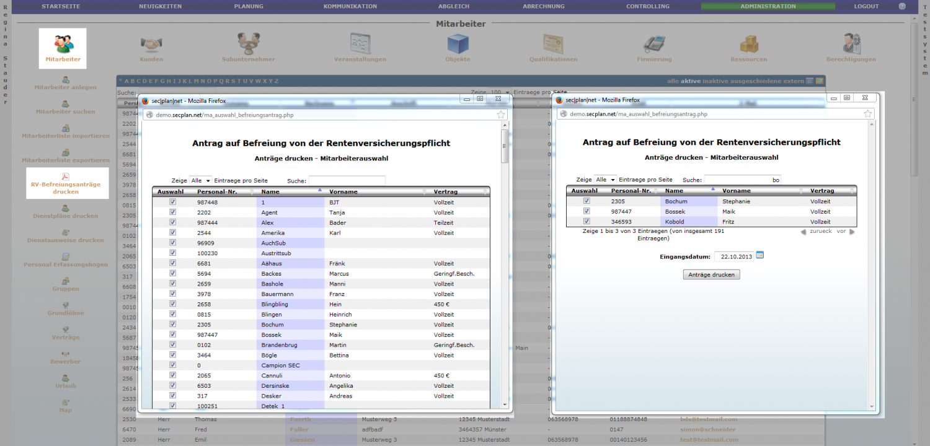Open the ADMINISTRATION menu
The image size is (930, 446).
click(768, 6)
